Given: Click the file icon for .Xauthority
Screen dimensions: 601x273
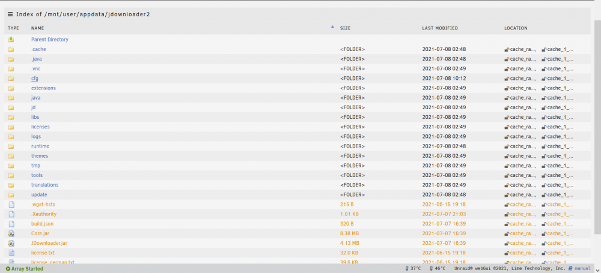Looking at the screenshot, I should pos(11,214).
